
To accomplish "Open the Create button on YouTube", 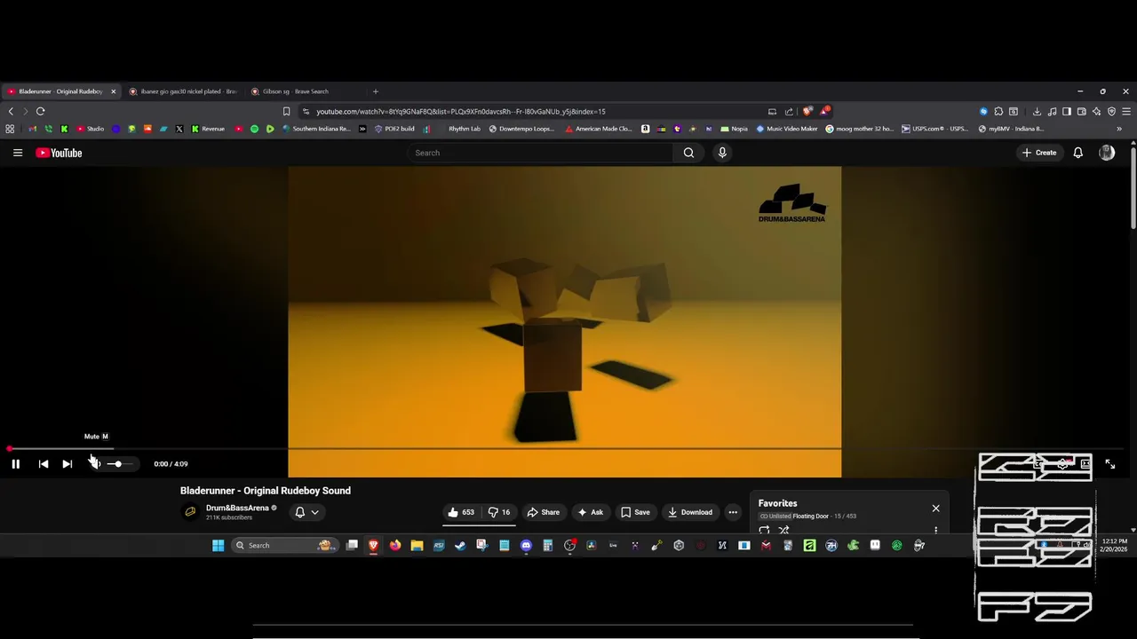I will pyautogui.click(x=1039, y=153).
